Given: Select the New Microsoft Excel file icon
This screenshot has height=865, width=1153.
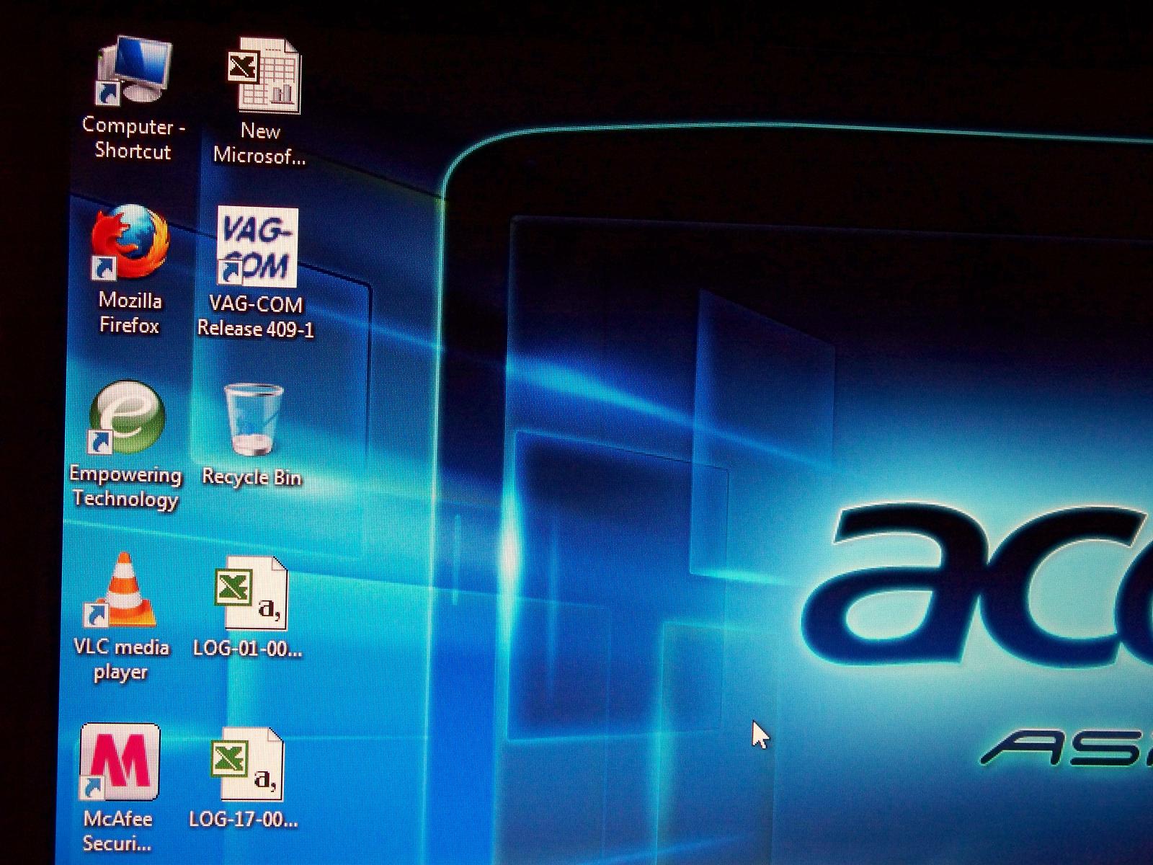Looking at the screenshot, I should pyautogui.click(x=264, y=76).
